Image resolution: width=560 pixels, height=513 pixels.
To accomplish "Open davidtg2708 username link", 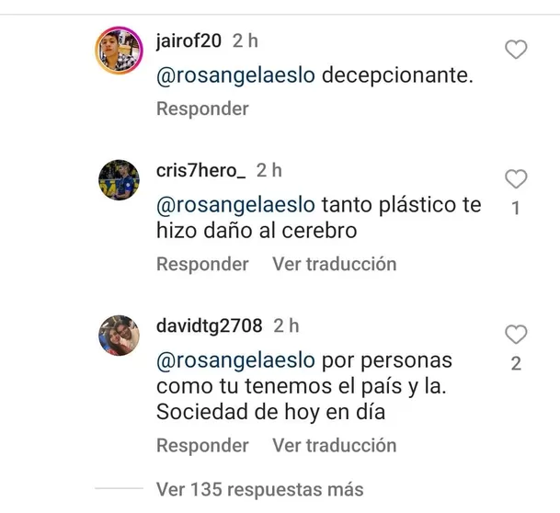I will 210,326.
